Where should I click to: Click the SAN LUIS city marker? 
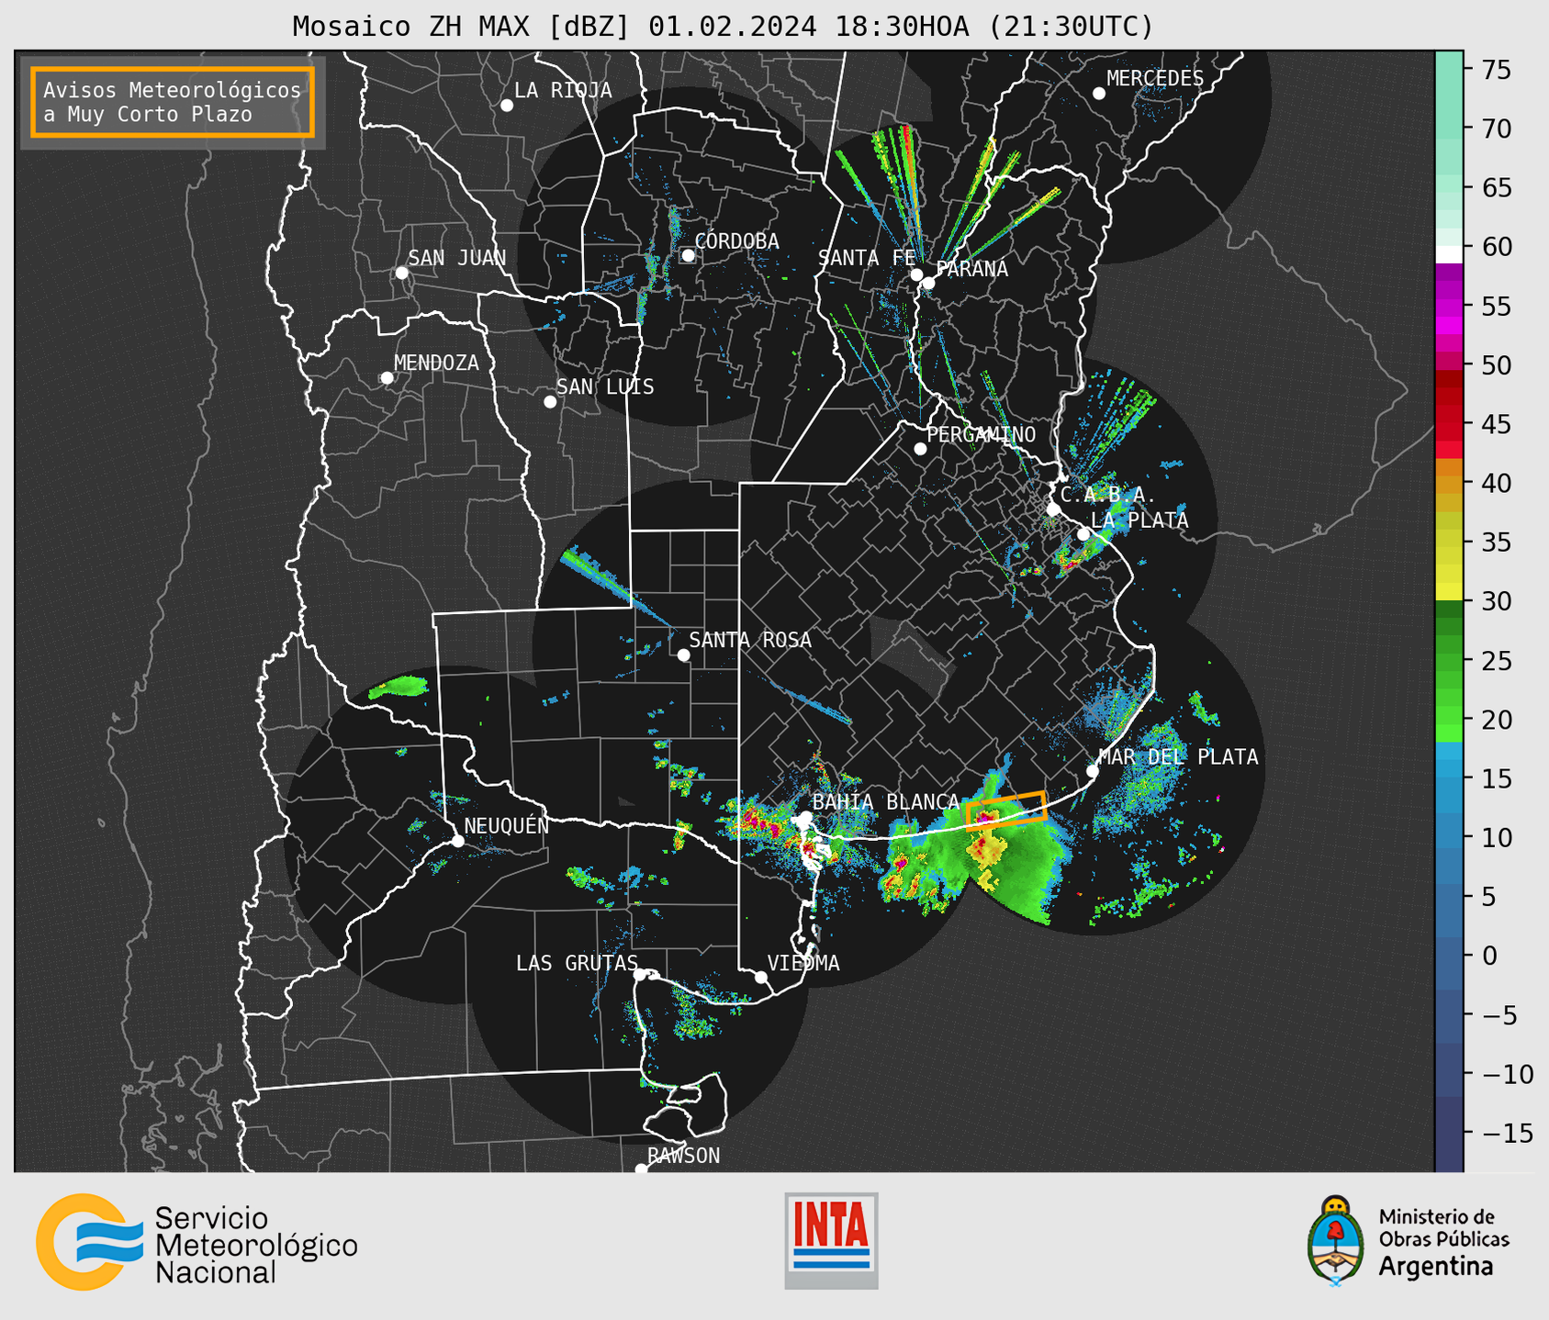(x=550, y=402)
